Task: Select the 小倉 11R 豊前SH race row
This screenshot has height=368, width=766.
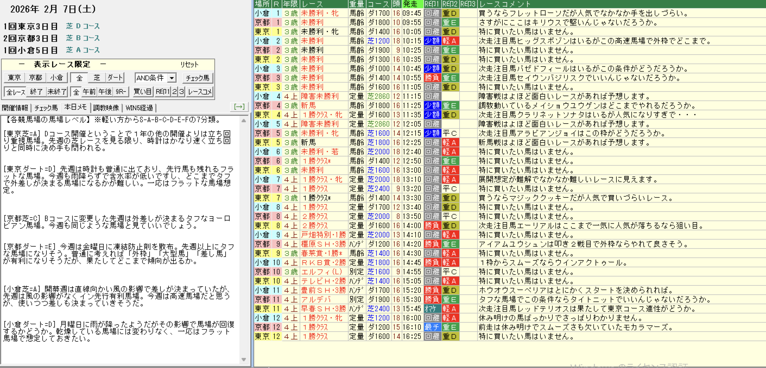Action: click(x=323, y=290)
